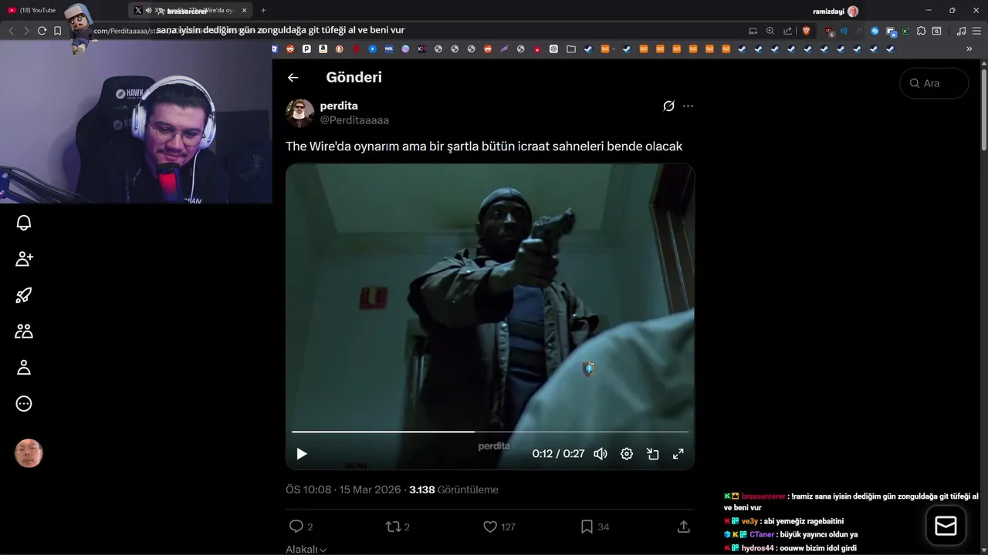The width and height of the screenshot is (988, 555).
Task: Go back using the Gönderi back arrow
Action: (293, 77)
